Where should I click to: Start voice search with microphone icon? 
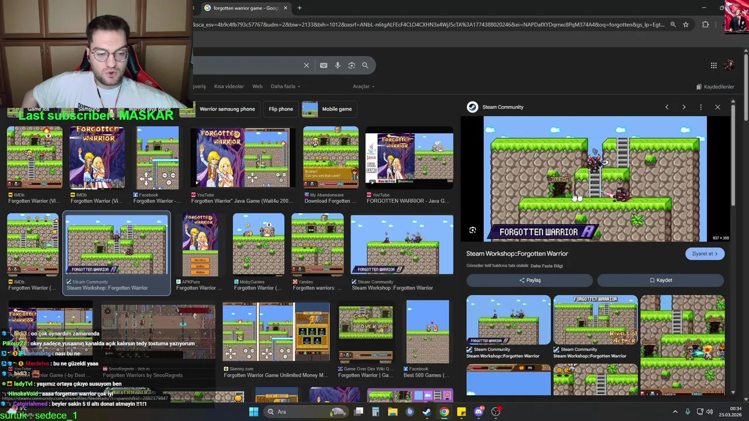[338, 65]
